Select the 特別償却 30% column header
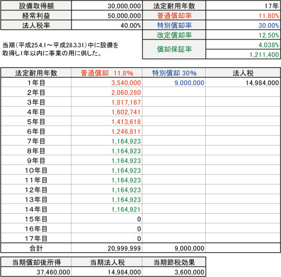281x277 pixels. coord(174,73)
